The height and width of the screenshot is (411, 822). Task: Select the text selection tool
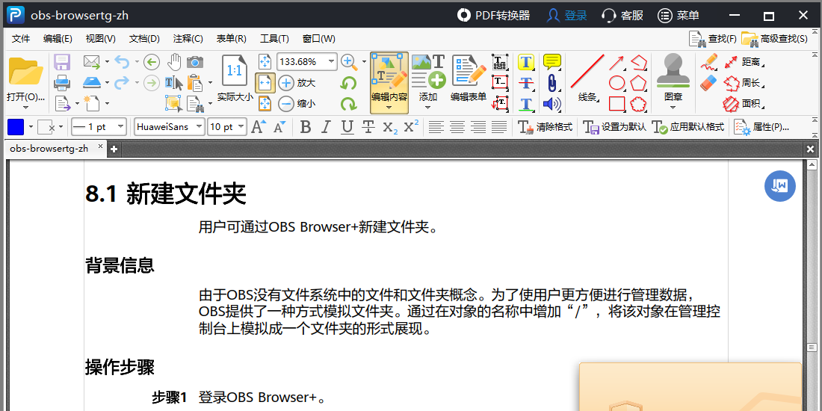tap(173, 83)
